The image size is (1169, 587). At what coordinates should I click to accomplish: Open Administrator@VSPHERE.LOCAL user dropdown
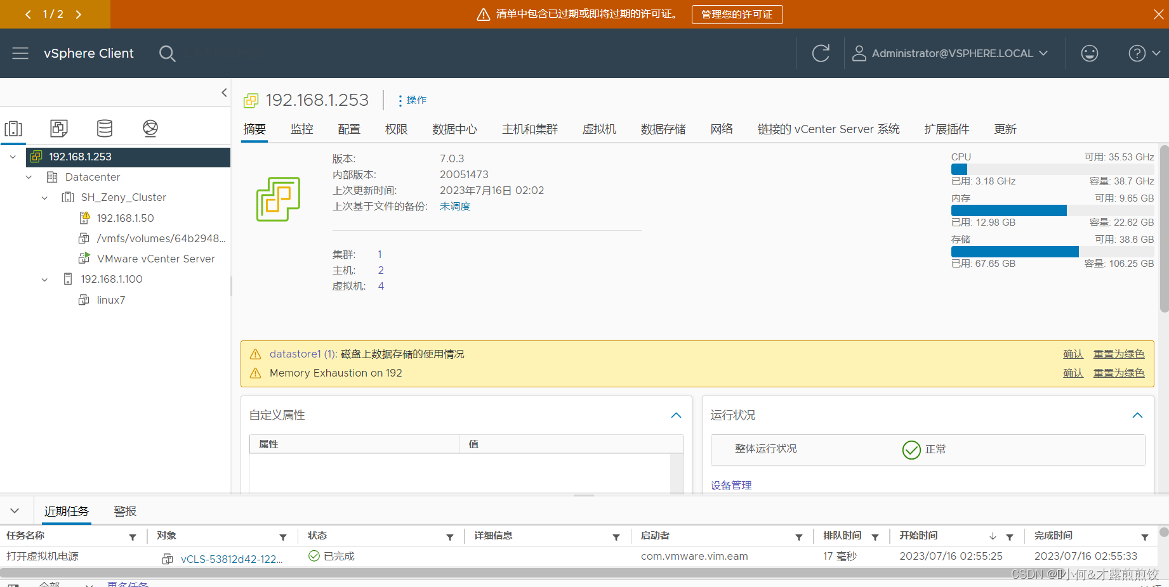(949, 53)
